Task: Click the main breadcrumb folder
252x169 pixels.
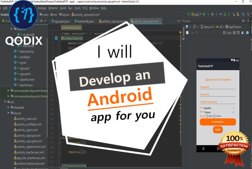Action: click(x=44, y=15)
